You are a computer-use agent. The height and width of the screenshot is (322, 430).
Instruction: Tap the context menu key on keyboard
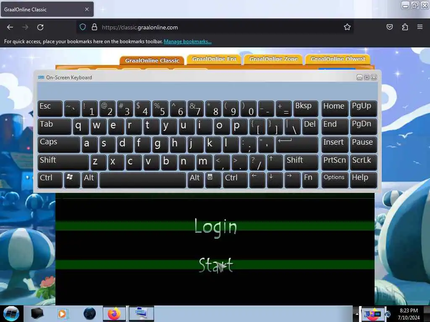coord(213,180)
